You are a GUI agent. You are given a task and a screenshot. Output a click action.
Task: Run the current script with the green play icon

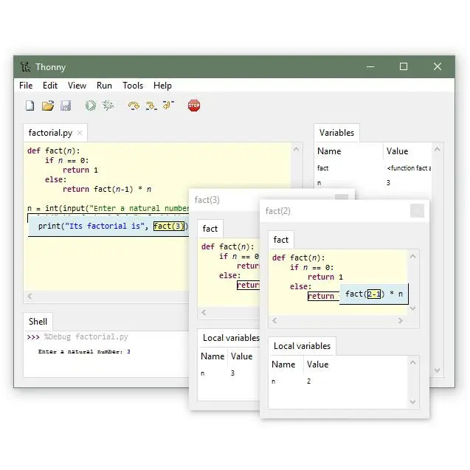tap(90, 106)
